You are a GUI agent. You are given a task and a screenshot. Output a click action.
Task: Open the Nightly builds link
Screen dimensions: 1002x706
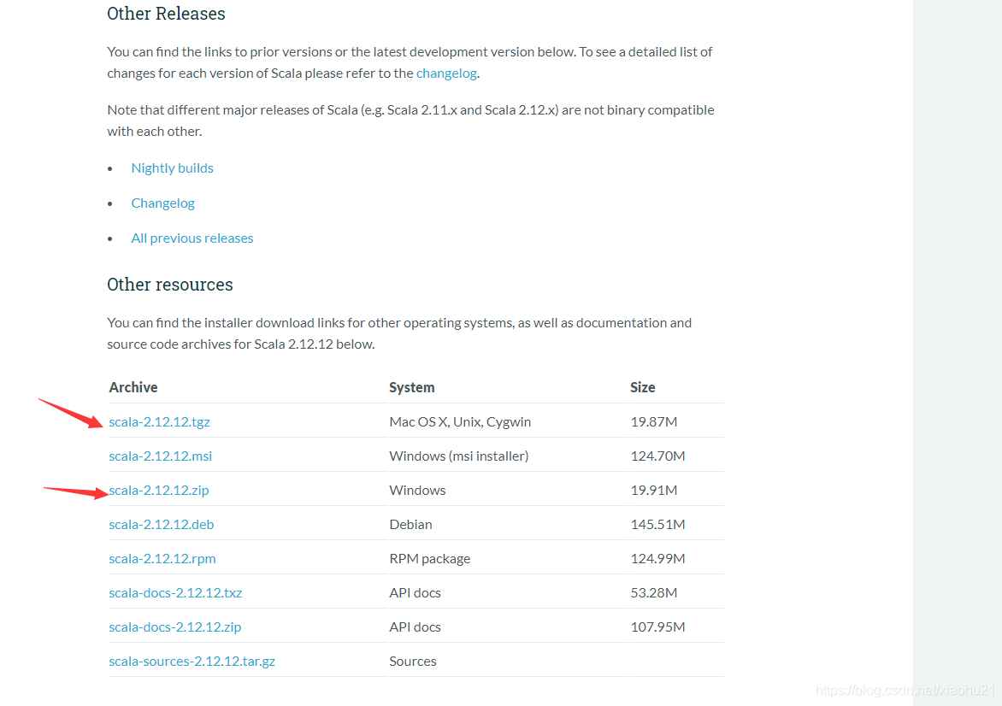(172, 168)
